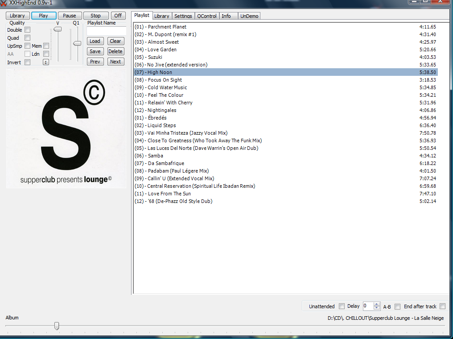Stop playback with the Stop button
Viewport: 453px width, 339px height.
[95, 16]
